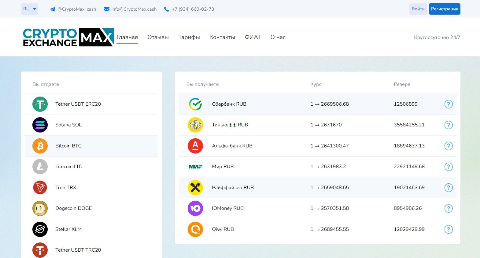Open the Тарифы menu item
Screen dimensions: 480x258
(189, 37)
